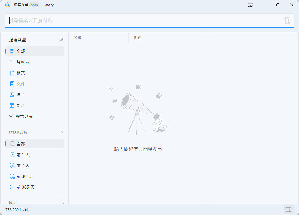
Task: Toggle compact window mode icon in title bar
Action: (x=250, y=5)
